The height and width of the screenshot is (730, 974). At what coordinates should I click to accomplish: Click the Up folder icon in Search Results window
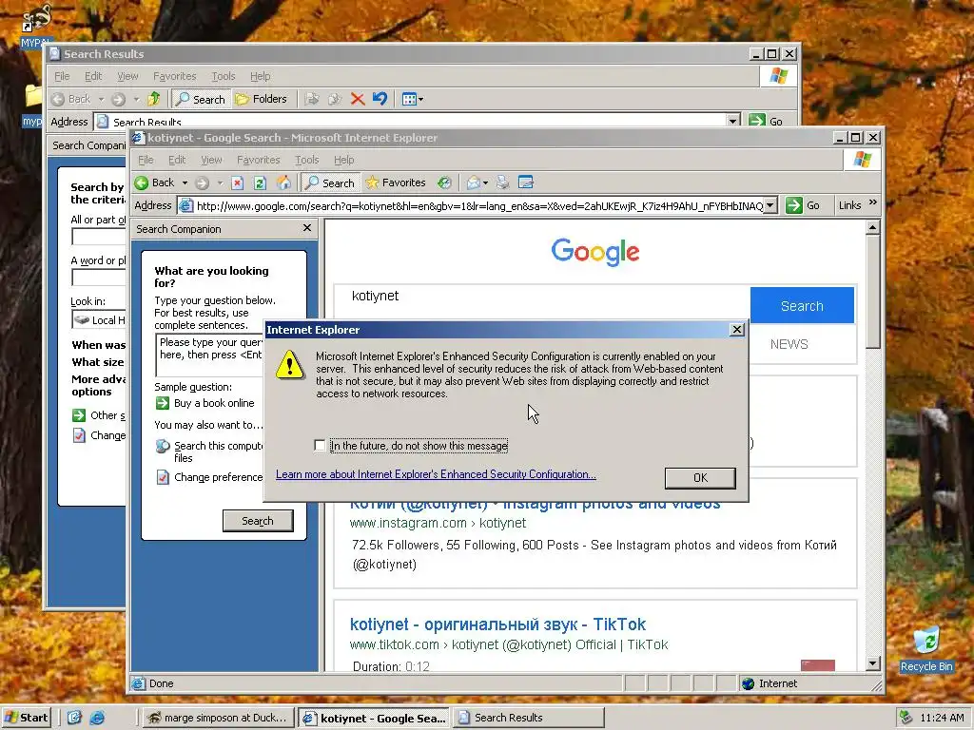click(x=154, y=99)
